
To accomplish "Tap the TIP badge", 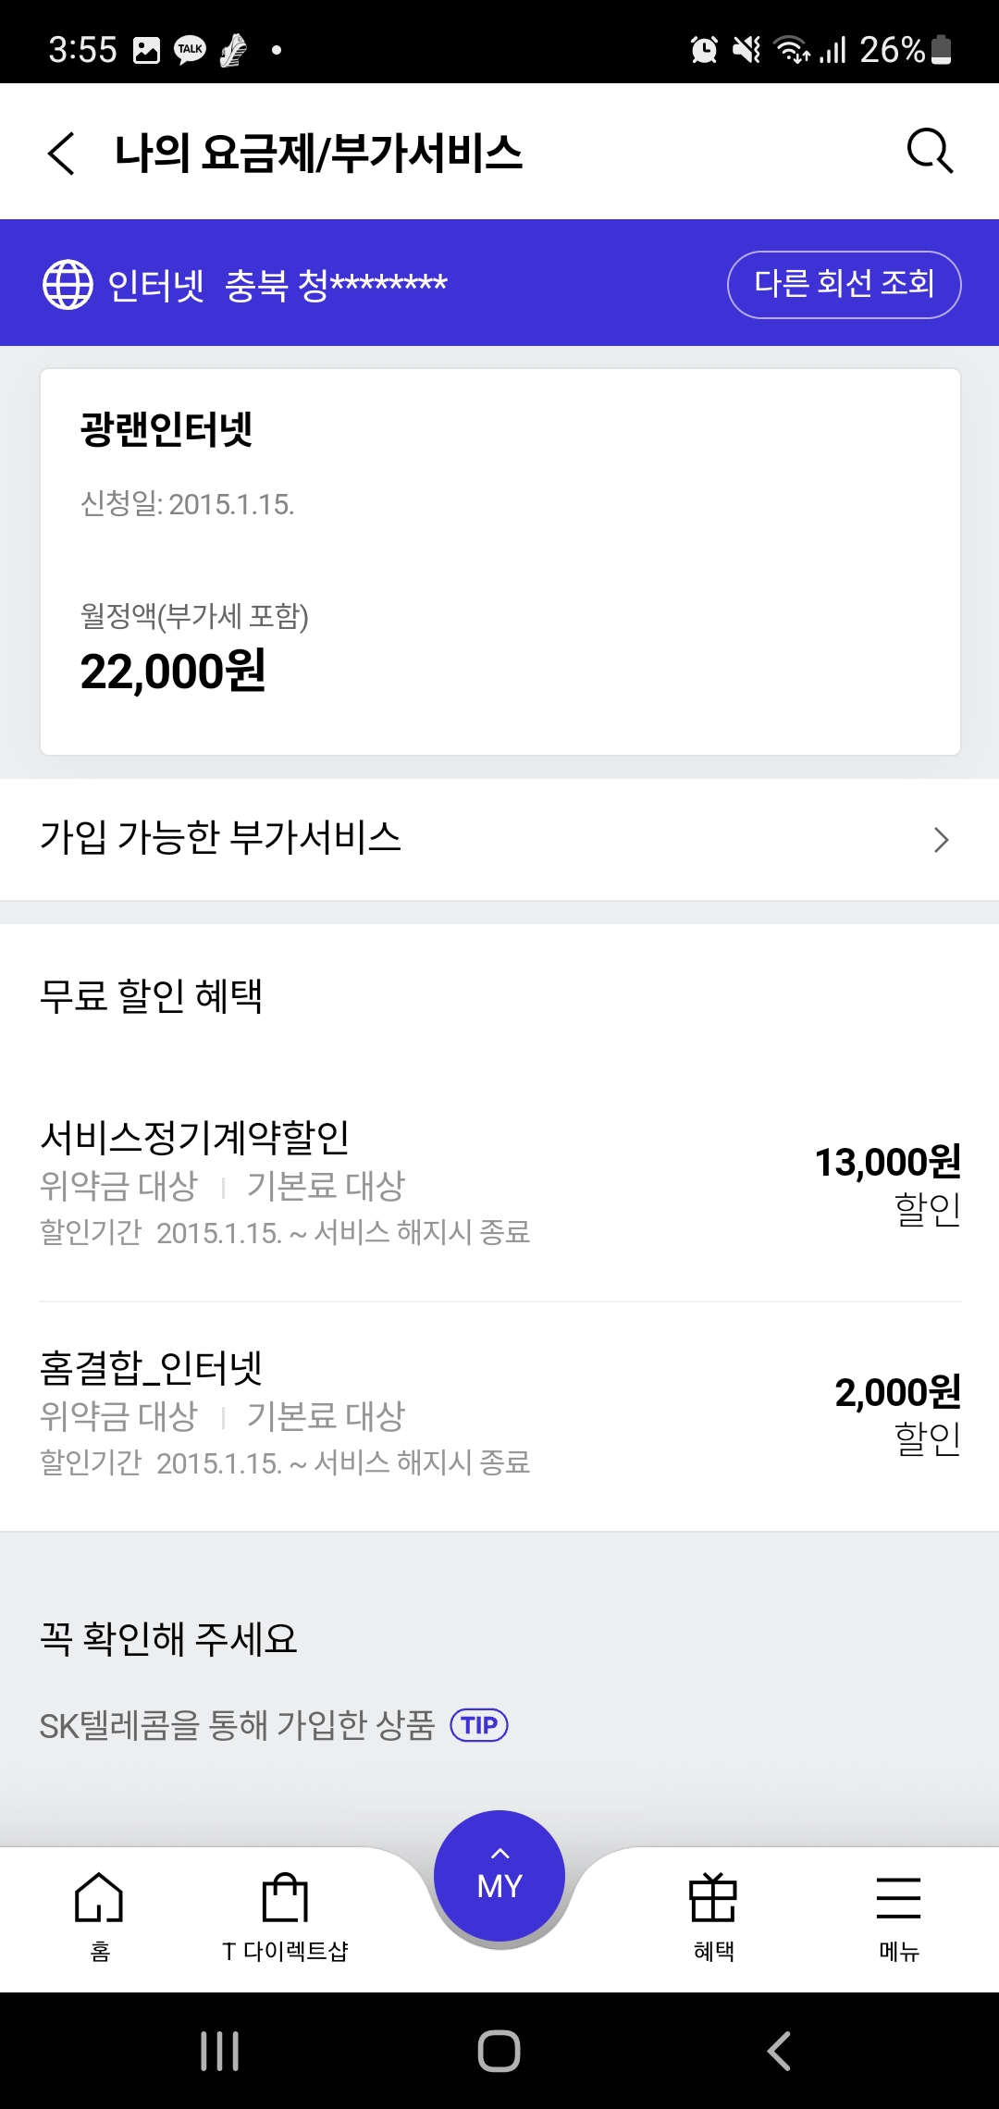I will (478, 1725).
